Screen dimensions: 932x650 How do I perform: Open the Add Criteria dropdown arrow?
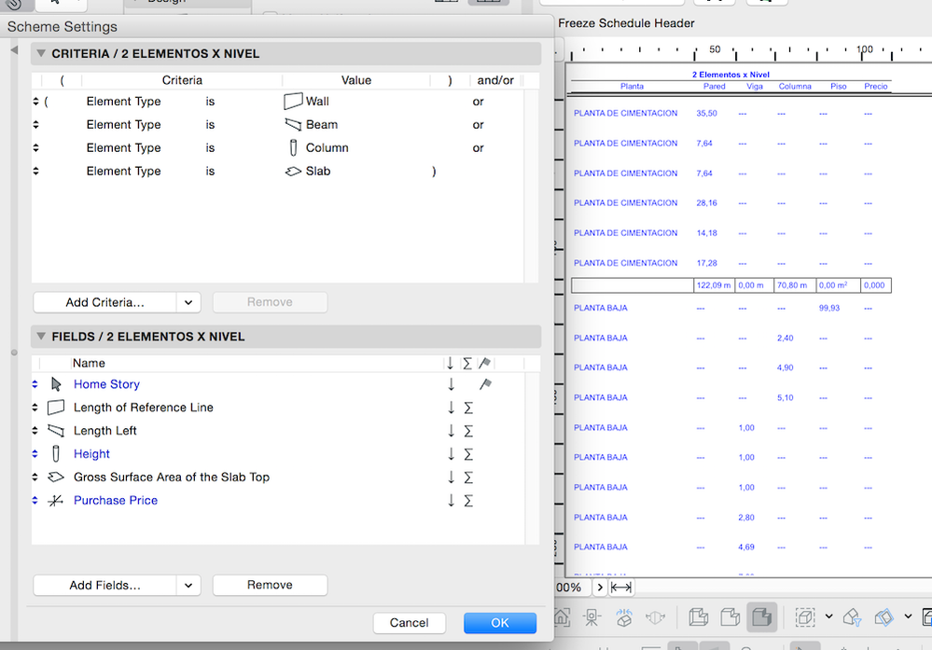pyautogui.click(x=188, y=302)
